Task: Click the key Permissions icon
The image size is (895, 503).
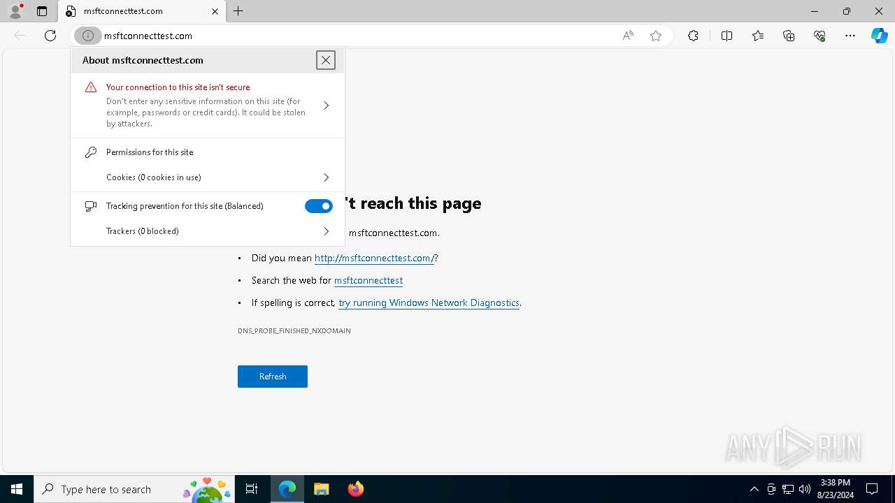Action: click(91, 152)
